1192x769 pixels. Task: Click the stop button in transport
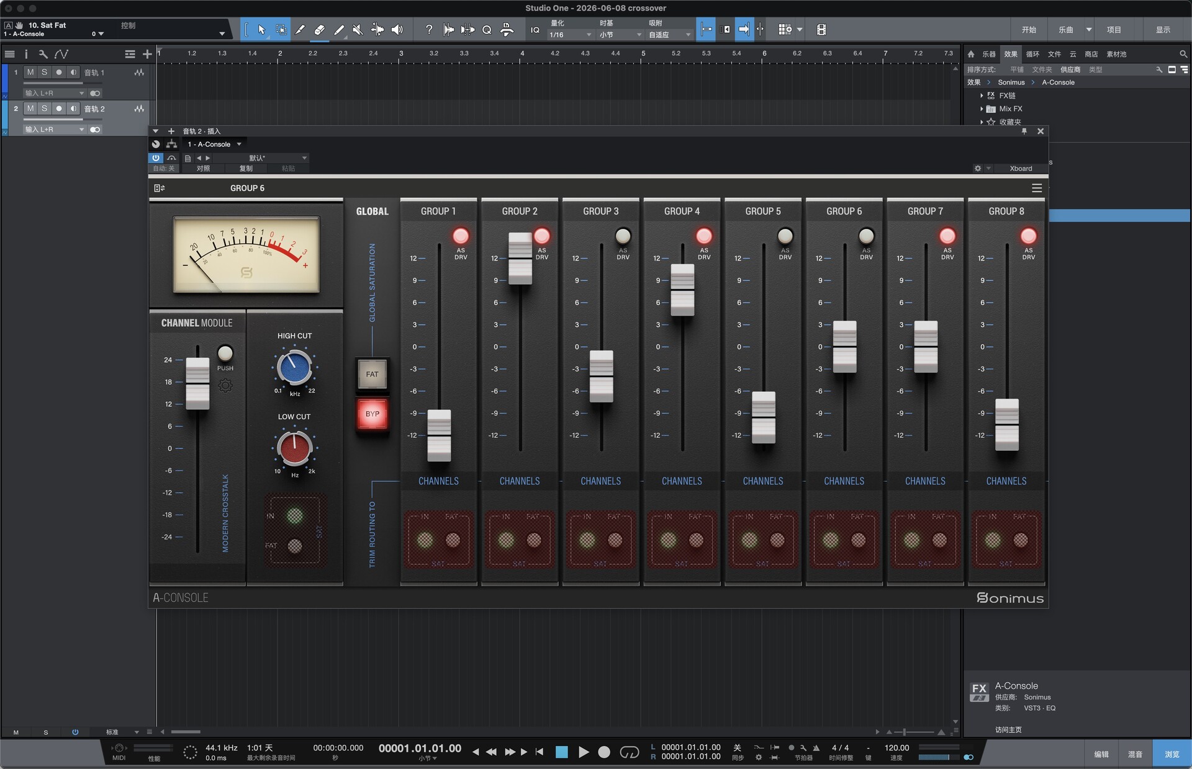coord(562,752)
